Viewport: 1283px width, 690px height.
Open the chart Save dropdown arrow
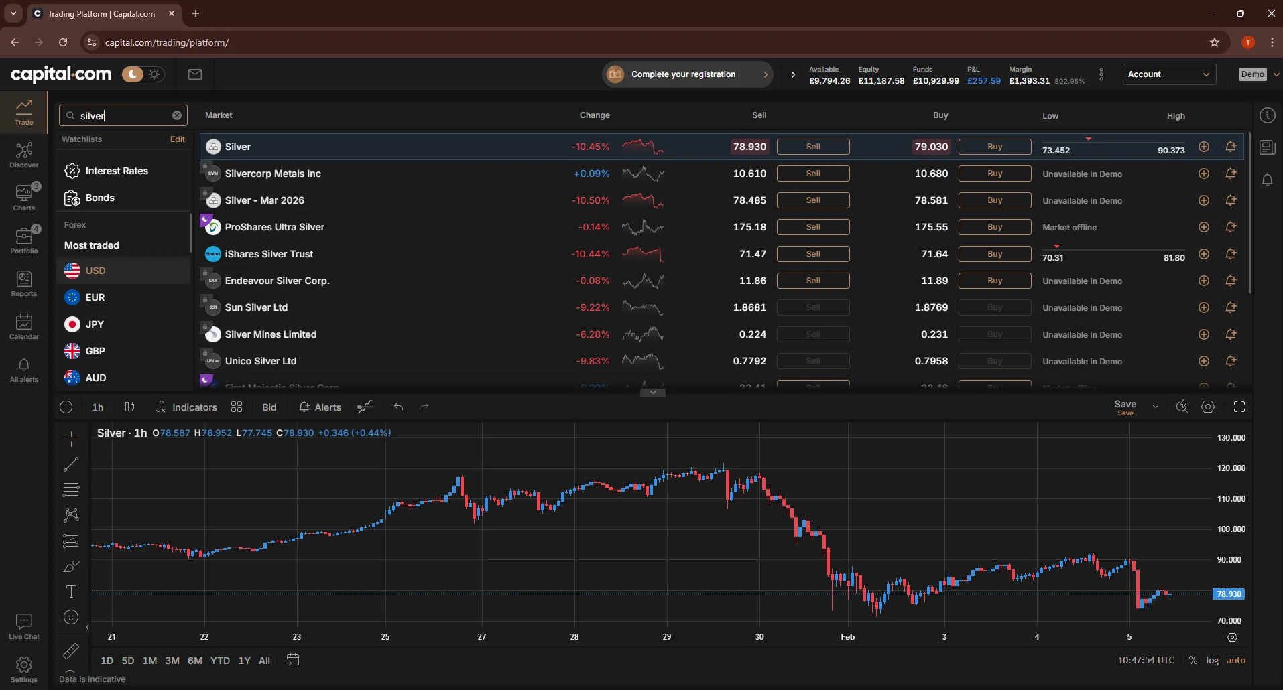1155,407
